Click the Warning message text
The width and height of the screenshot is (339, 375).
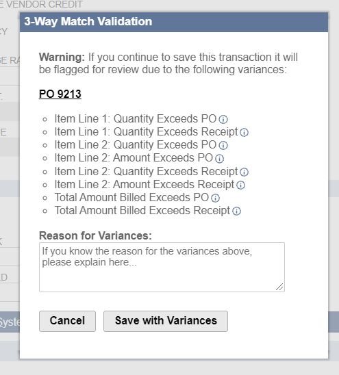[168, 64]
